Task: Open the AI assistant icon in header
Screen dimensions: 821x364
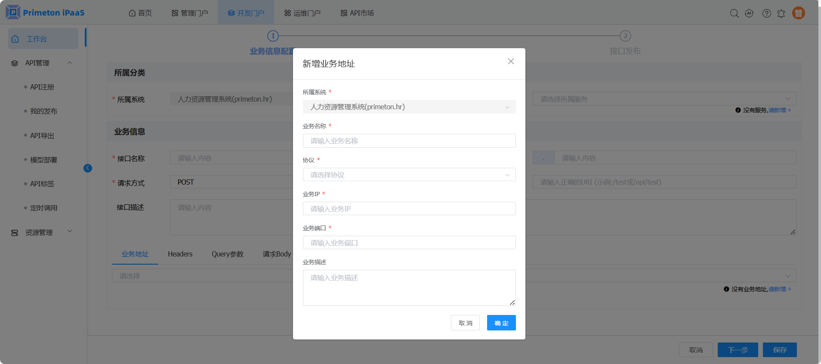Action: (x=749, y=13)
